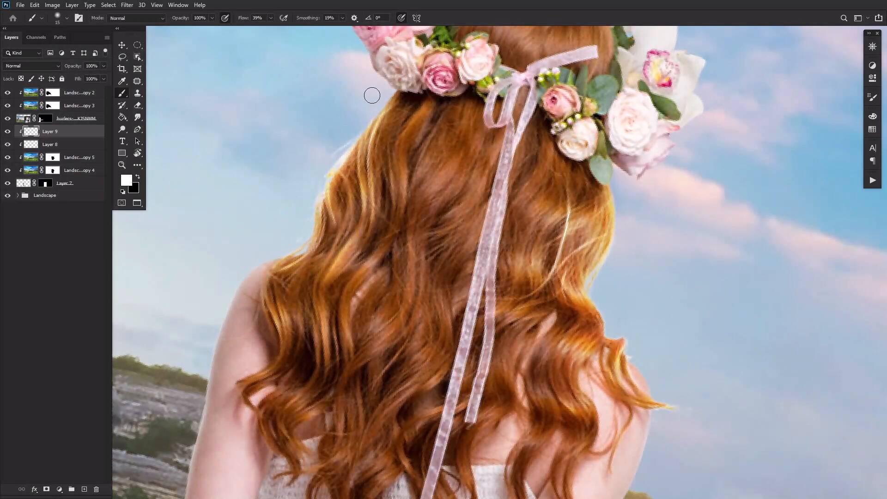Viewport: 887px width, 499px height.
Task: Open the Actions panel via the play icon
Action: [873, 180]
